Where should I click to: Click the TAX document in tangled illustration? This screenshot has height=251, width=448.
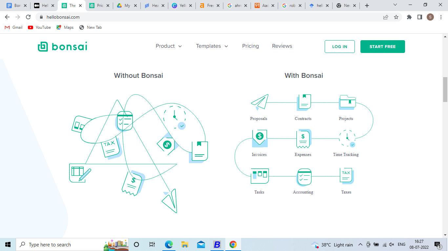111,148
